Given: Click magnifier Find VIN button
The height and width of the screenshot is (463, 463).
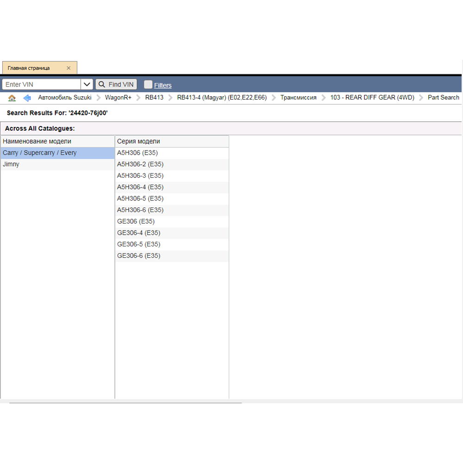Looking at the screenshot, I should click(x=116, y=84).
